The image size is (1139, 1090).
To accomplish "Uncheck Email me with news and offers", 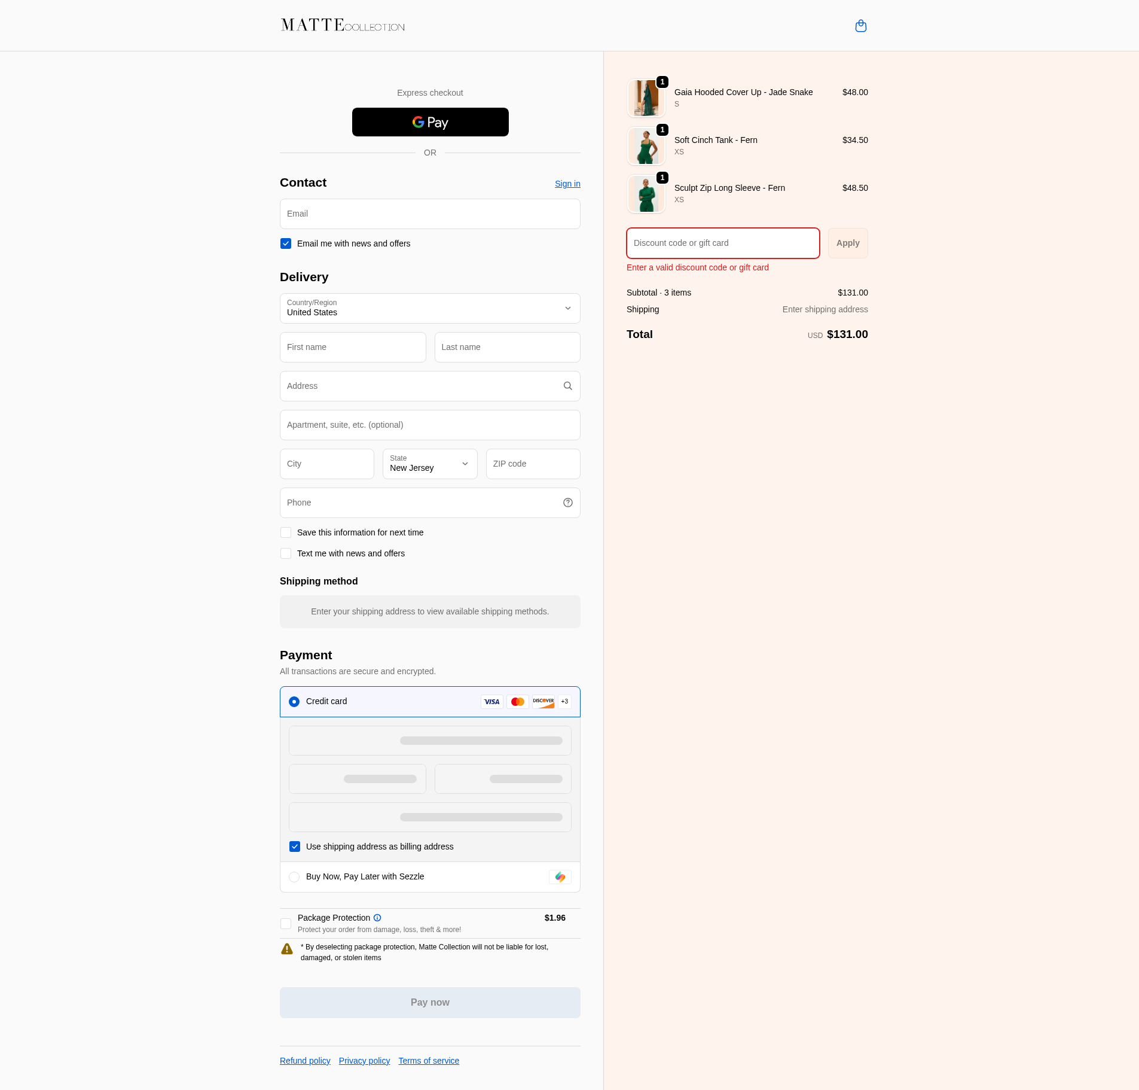I will click(286, 243).
